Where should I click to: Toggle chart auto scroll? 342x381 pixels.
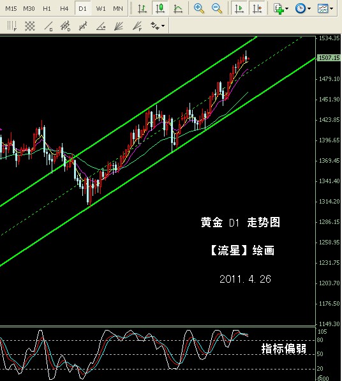pyautogui.click(x=239, y=8)
